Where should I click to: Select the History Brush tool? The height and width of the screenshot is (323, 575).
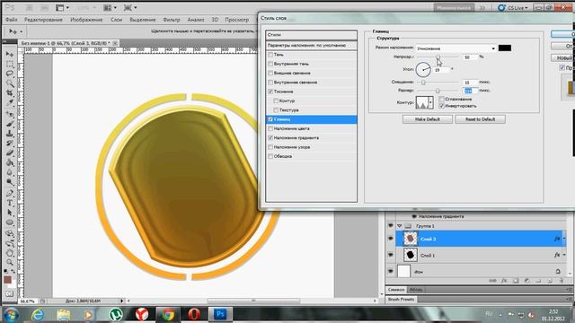pyautogui.click(x=10, y=144)
